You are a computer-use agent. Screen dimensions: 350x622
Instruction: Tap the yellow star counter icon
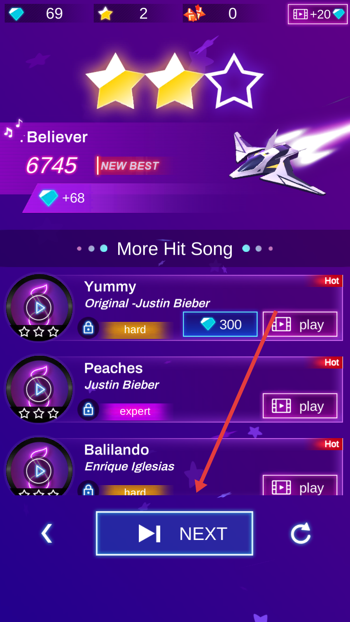click(105, 14)
